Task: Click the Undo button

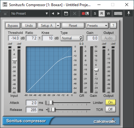Action: click(29, 26)
